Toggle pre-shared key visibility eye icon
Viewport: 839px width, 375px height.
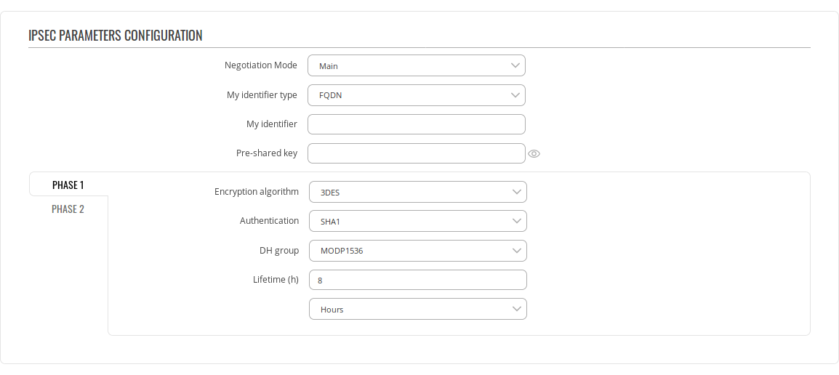534,154
